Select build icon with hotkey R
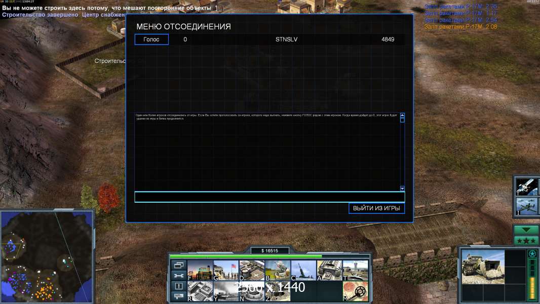 (200, 291)
